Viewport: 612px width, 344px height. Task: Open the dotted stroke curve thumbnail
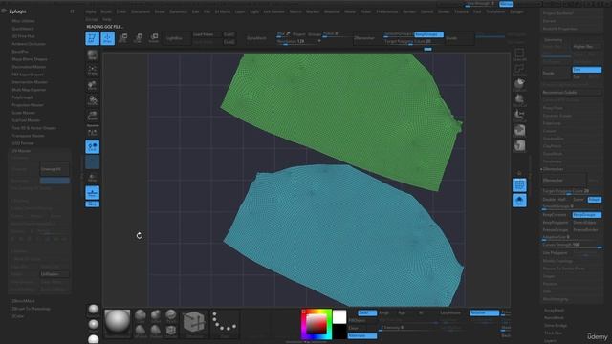tap(224, 323)
